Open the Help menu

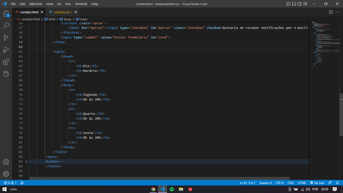[x=95, y=4]
